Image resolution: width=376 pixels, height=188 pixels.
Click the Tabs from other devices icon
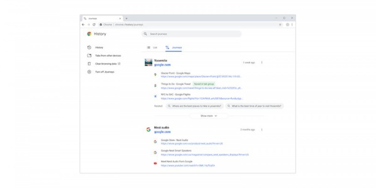(x=89, y=56)
